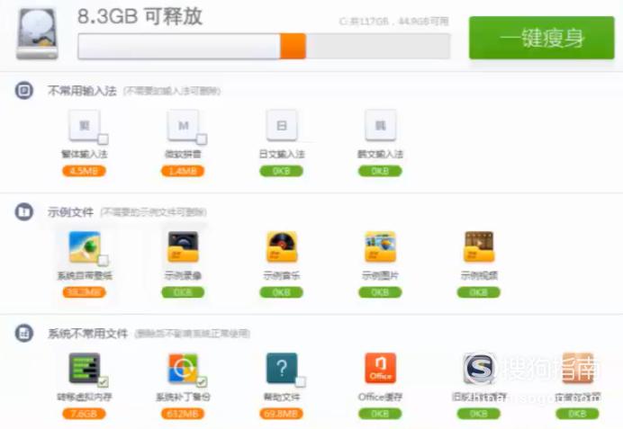This screenshot has width=623, height=429.
Task: Click the 示例音乐 icon
Action: [x=281, y=246]
